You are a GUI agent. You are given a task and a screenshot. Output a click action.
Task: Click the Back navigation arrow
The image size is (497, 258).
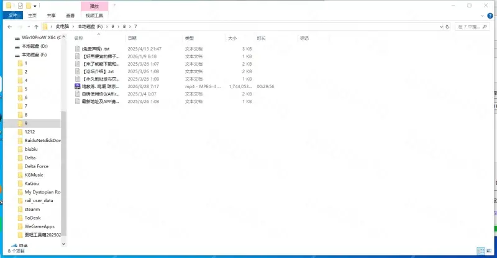tap(9, 27)
